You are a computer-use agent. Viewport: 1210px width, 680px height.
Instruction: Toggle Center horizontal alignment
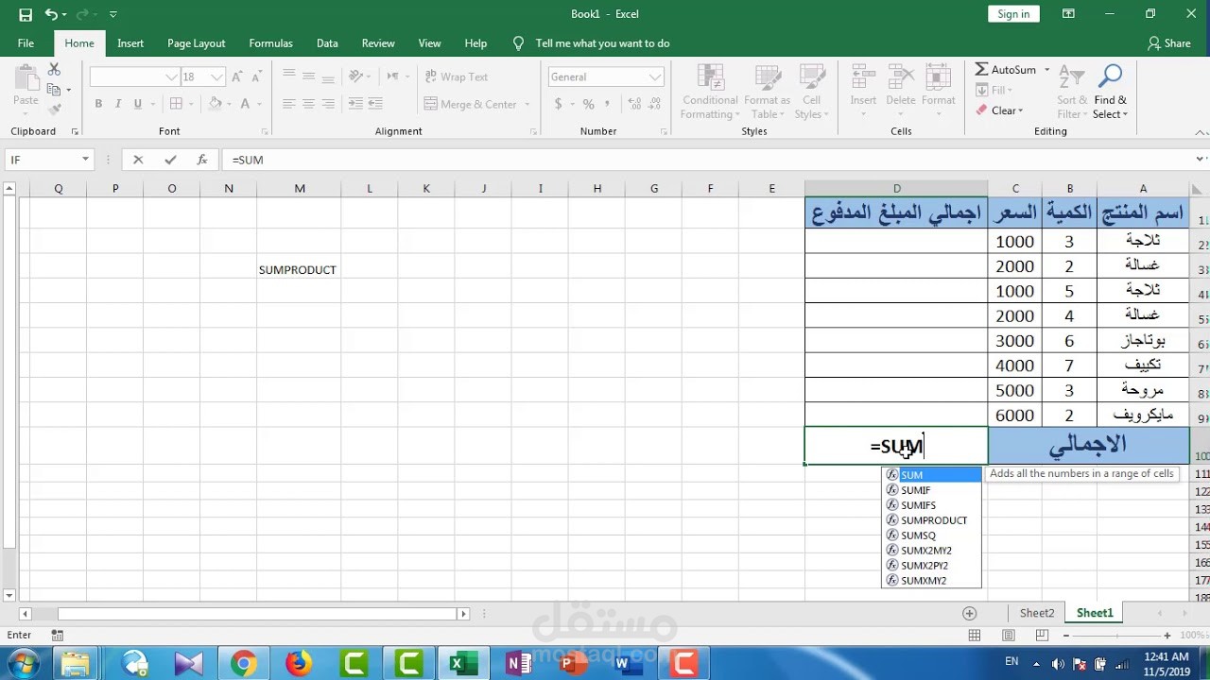tap(308, 104)
